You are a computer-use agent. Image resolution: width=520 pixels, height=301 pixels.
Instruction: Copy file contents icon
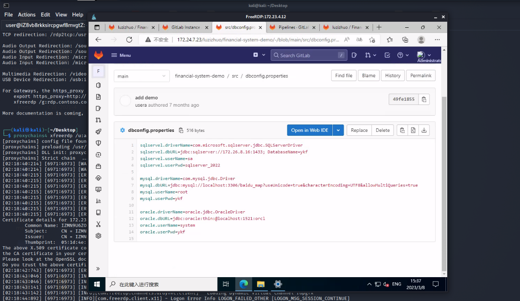[x=403, y=130]
